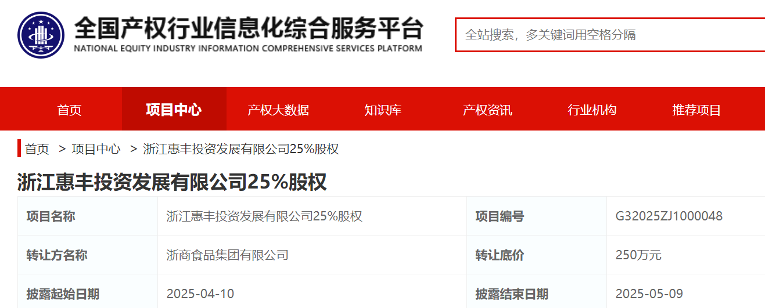
Task: Open the 首页 navigation tab
Action: [70, 110]
